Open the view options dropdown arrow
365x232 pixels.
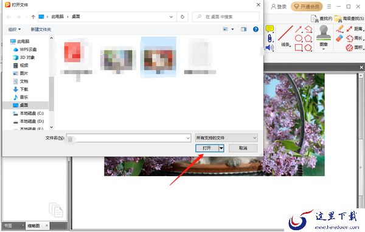(232, 29)
